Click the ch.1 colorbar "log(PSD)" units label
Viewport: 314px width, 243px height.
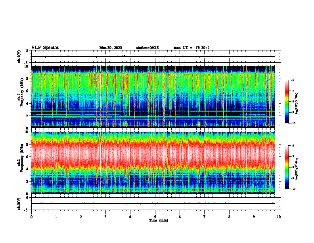(x=297, y=103)
